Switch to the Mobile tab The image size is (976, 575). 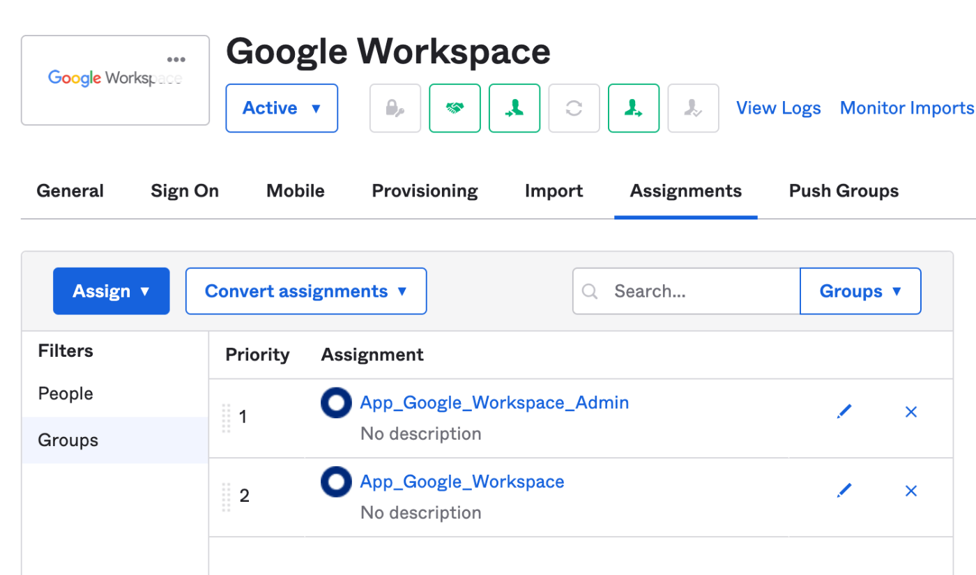(x=296, y=191)
